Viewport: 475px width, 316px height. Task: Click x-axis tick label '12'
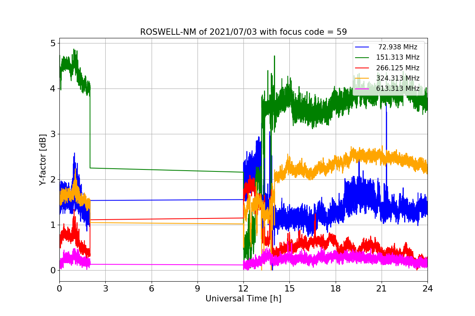click(243, 288)
